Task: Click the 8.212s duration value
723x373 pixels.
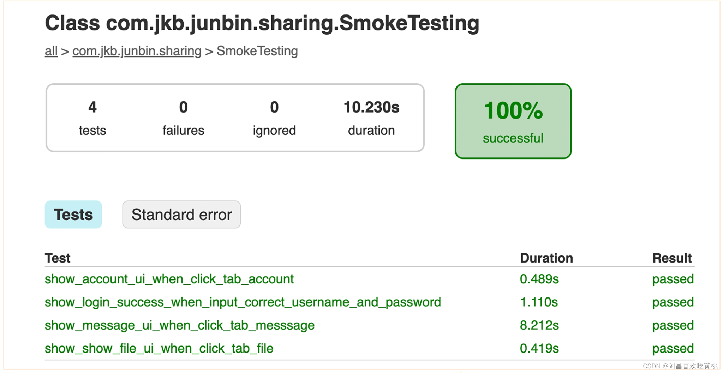Action: (539, 325)
